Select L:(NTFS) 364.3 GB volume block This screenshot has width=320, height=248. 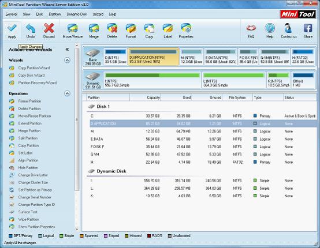[x=234, y=80]
